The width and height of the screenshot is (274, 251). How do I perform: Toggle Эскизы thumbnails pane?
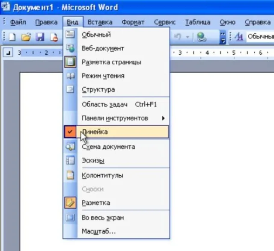(116, 160)
